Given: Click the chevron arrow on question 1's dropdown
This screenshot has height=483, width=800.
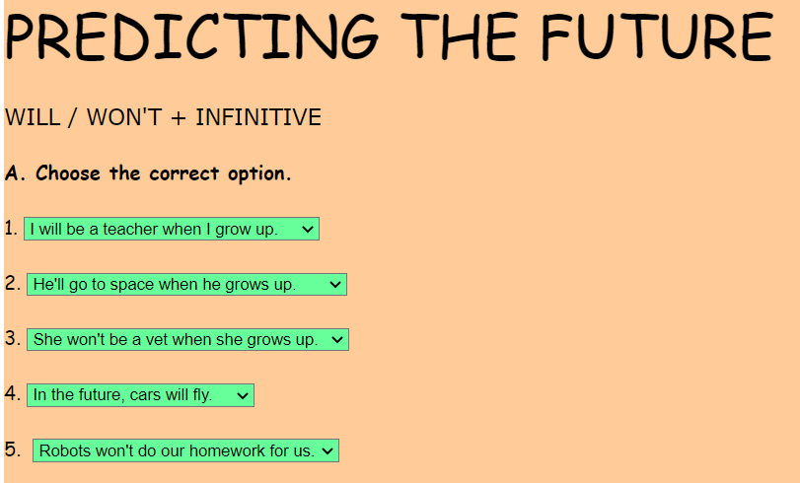Looking at the screenshot, I should click(308, 229).
